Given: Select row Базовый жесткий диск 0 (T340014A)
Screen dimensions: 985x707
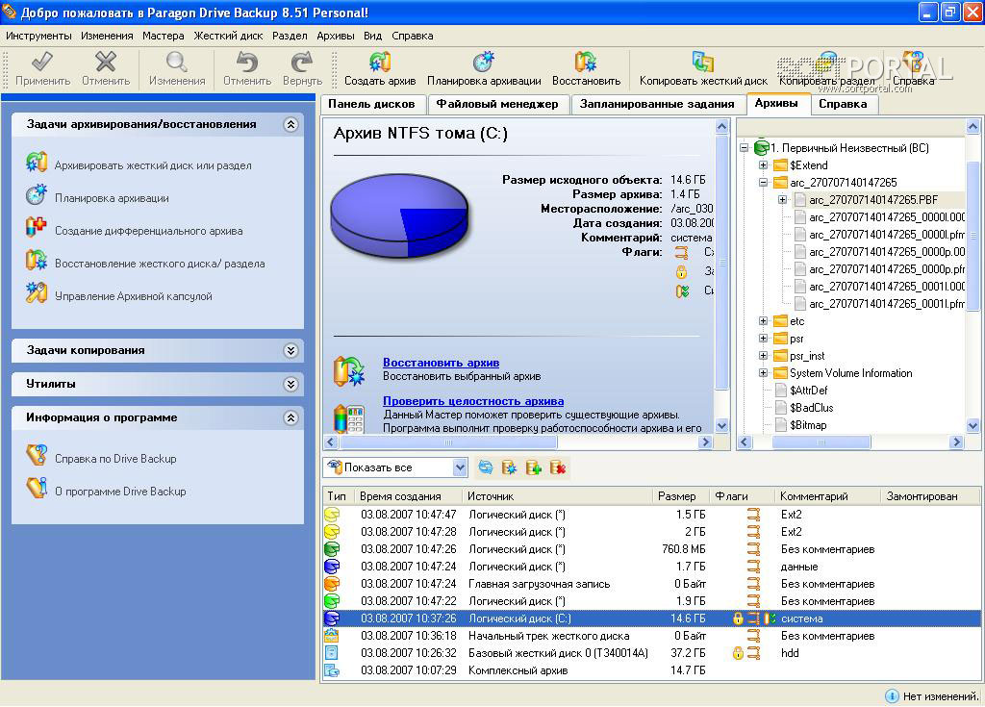Looking at the screenshot, I should 651,653.
